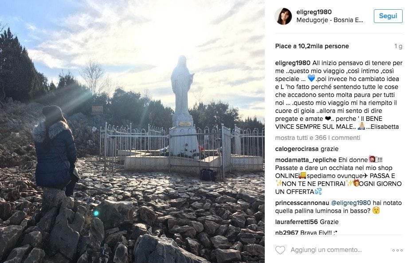Open calogerocirasa commenter profile
412x263 pixels.
[297, 149]
